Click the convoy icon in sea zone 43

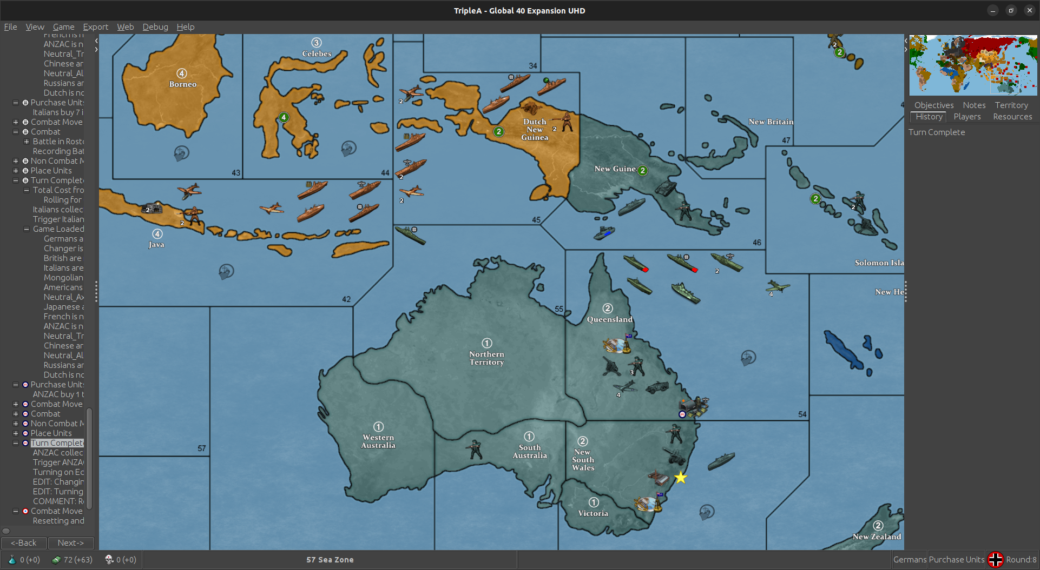coord(181,153)
